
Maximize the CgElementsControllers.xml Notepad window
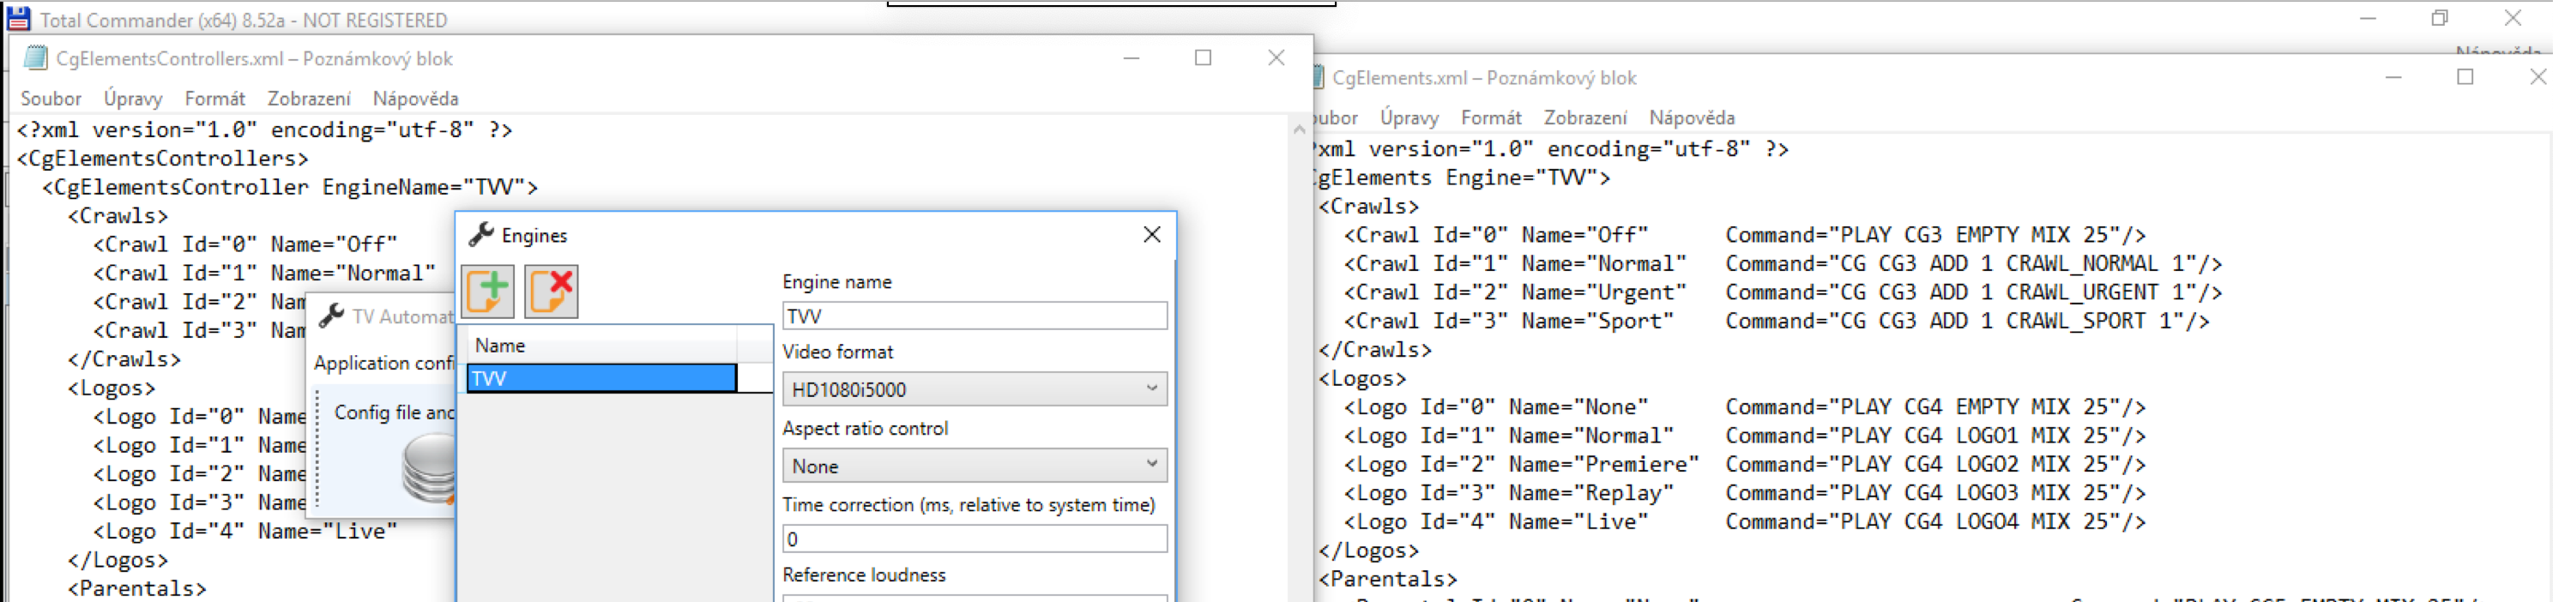pyautogui.click(x=1204, y=58)
